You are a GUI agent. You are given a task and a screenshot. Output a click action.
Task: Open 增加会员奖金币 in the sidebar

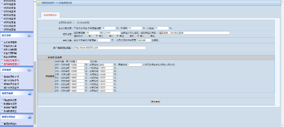click(11, 84)
